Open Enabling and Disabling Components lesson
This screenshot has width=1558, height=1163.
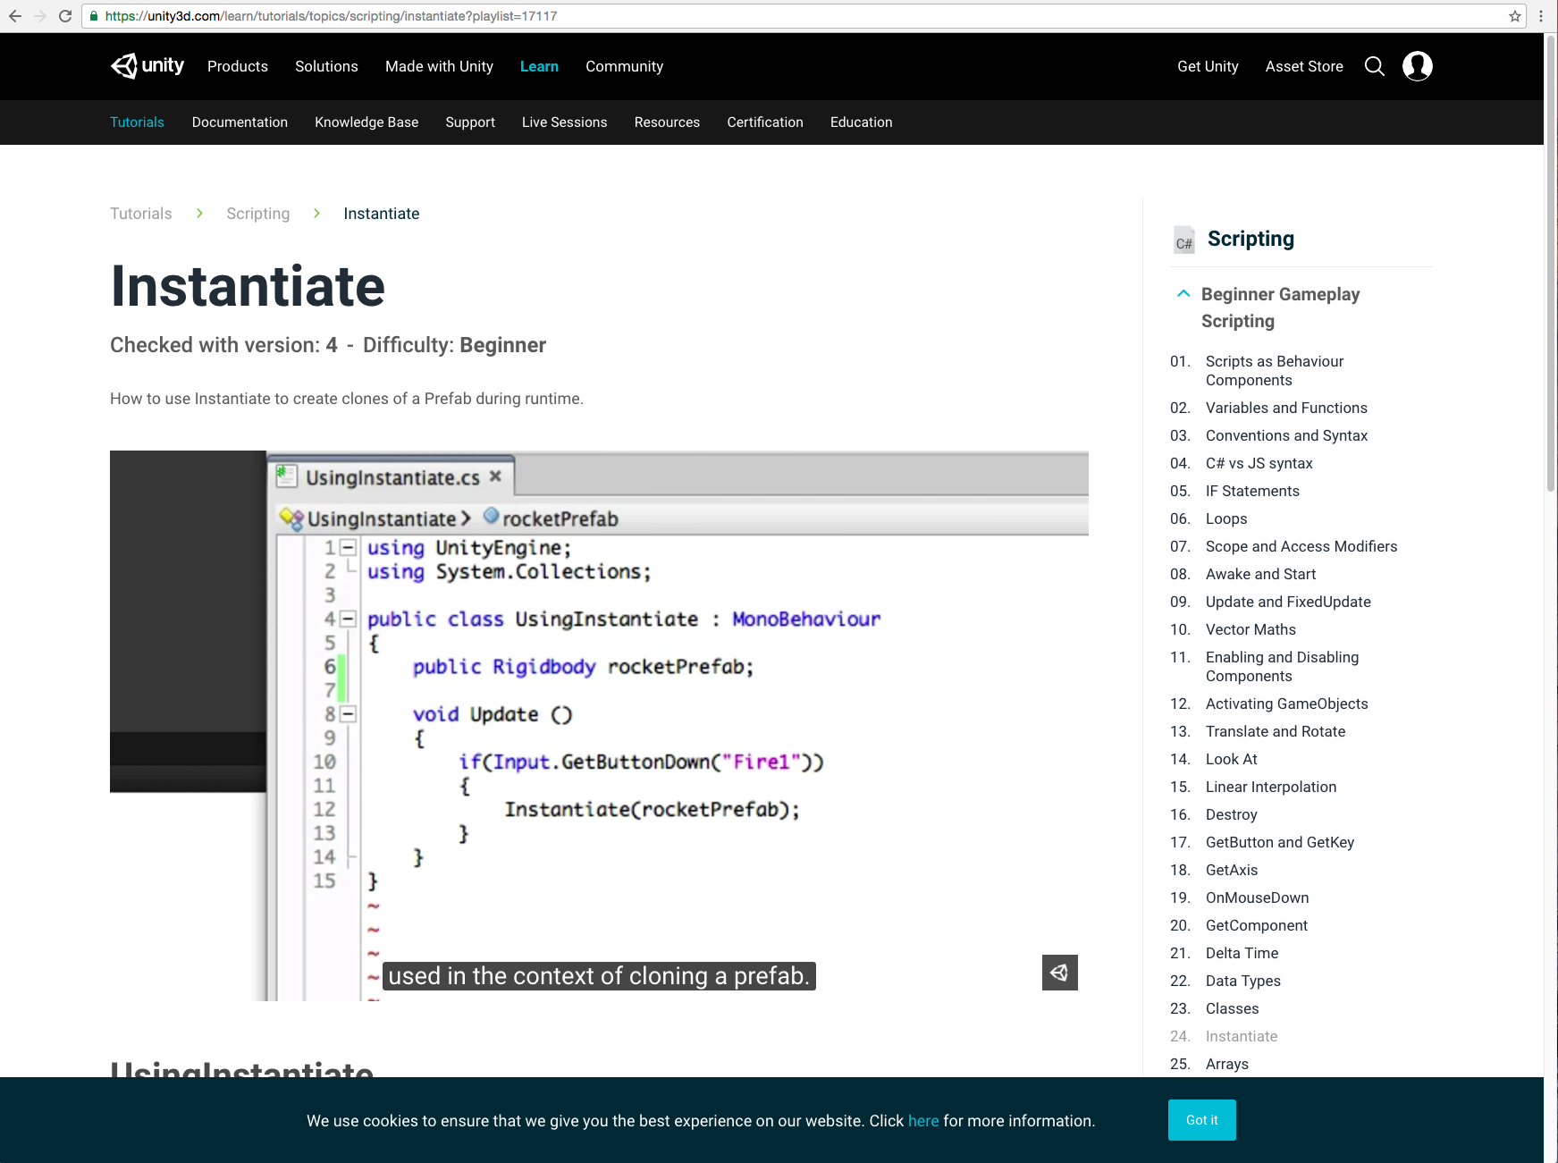(1282, 666)
